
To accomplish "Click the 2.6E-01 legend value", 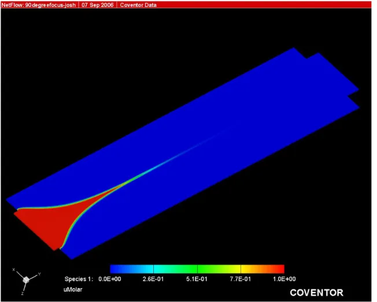I will point(153,279).
